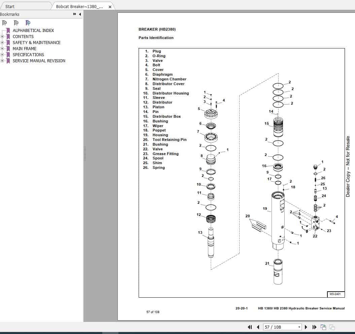Click the blue expand-current-bookmark icon
Image resolution: width=355 pixels, height=334 pixels.
coord(28,23)
